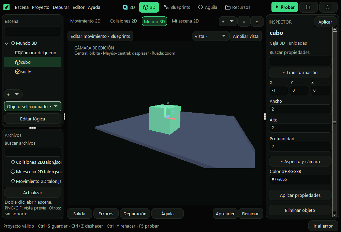The height and width of the screenshot is (232, 341).
Task: Click the Aplicar button in Inspector
Action: (x=325, y=22)
